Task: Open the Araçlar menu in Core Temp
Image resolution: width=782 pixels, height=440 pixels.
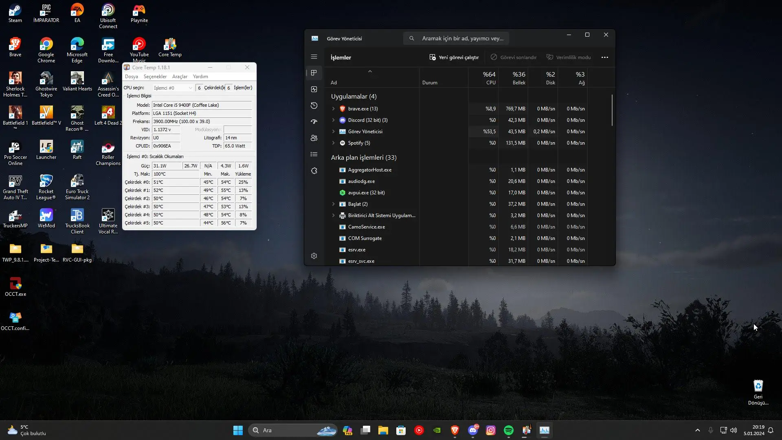Action: coord(180,77)
